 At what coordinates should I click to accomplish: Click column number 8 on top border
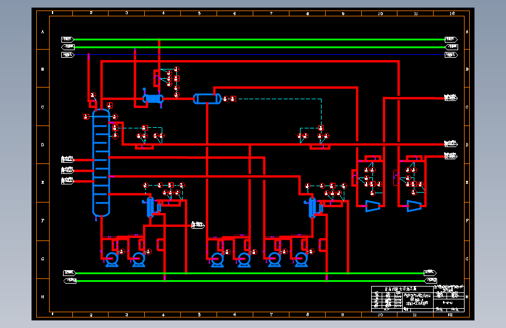[308, 13]
